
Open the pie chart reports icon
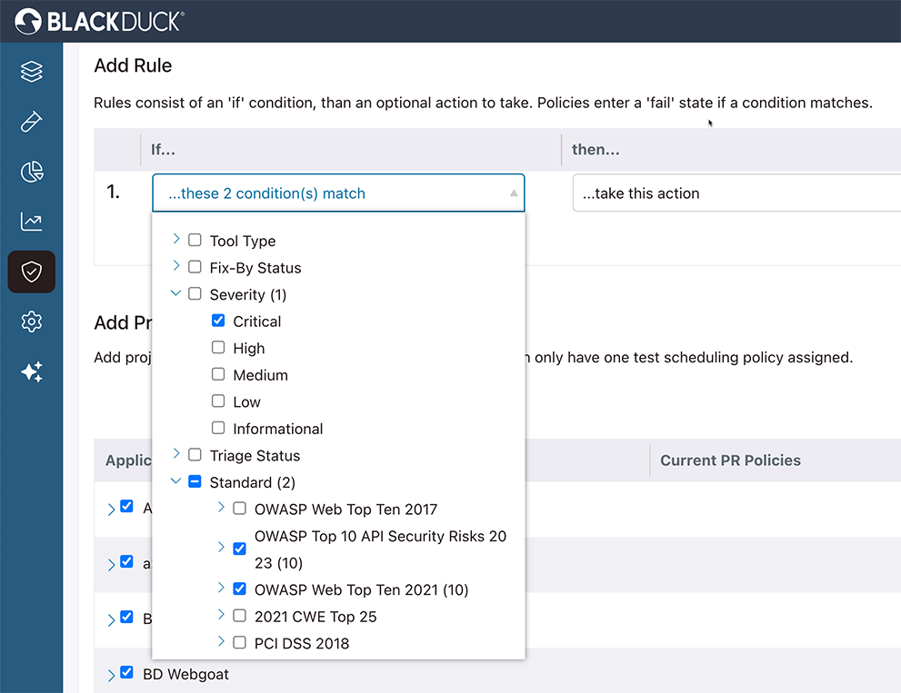click(x=31, y=171)
